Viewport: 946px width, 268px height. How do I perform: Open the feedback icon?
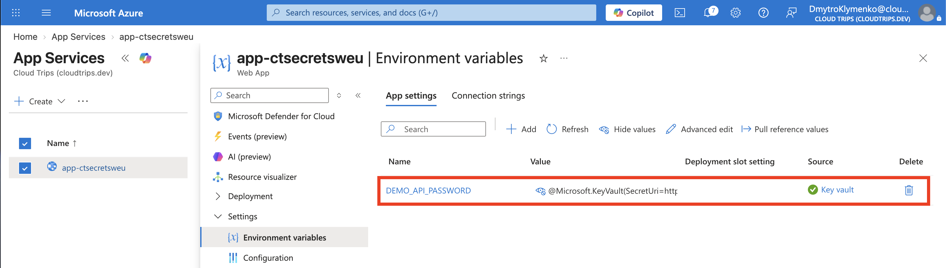pos(791,13)
